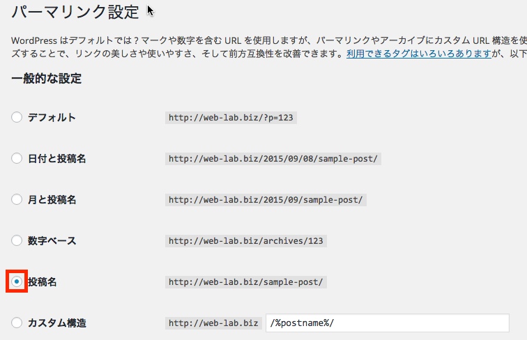
Task: Click the web-lab.biz/sample-post/ example URL
Action: pyautogui.click(x=245, y=282)
